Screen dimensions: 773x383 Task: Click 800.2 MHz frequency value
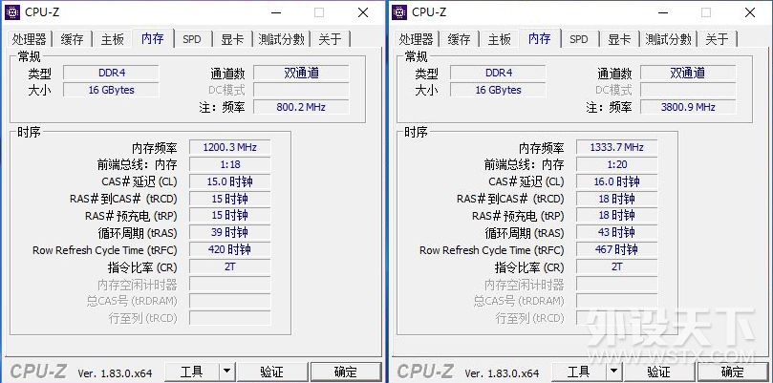301,107
